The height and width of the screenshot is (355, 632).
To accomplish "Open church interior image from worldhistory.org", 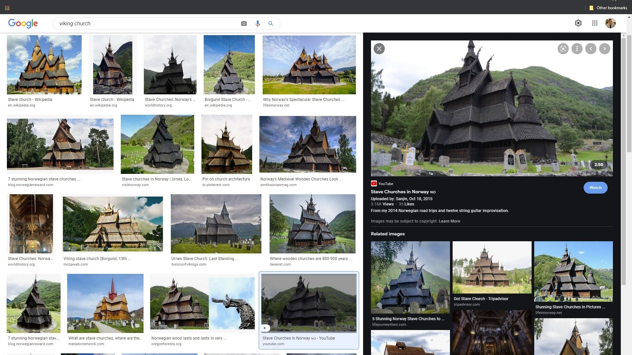I will pos(31,224).
